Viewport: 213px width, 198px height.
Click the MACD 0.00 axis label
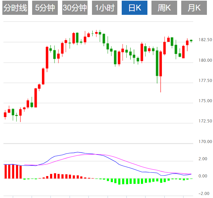tap(203, 176)
